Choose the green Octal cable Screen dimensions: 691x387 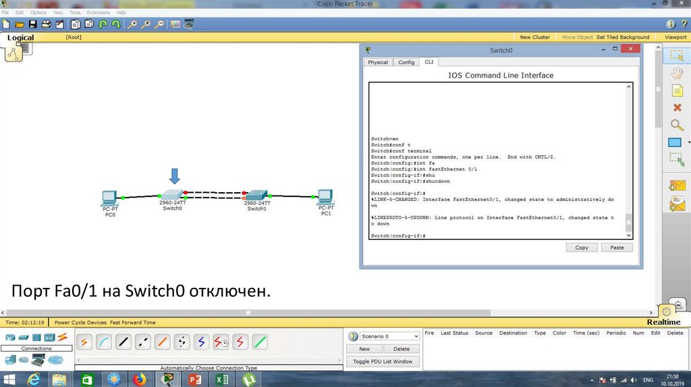pyautogui.click(x=260, y=342)
